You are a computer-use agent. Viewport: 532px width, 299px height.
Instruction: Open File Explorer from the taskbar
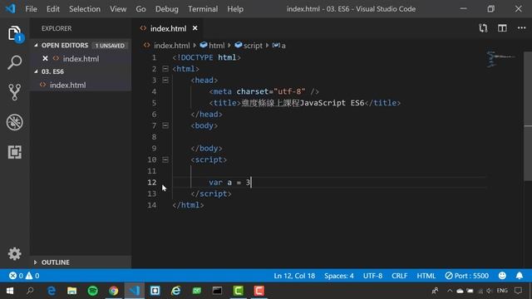tap(72, 291)
